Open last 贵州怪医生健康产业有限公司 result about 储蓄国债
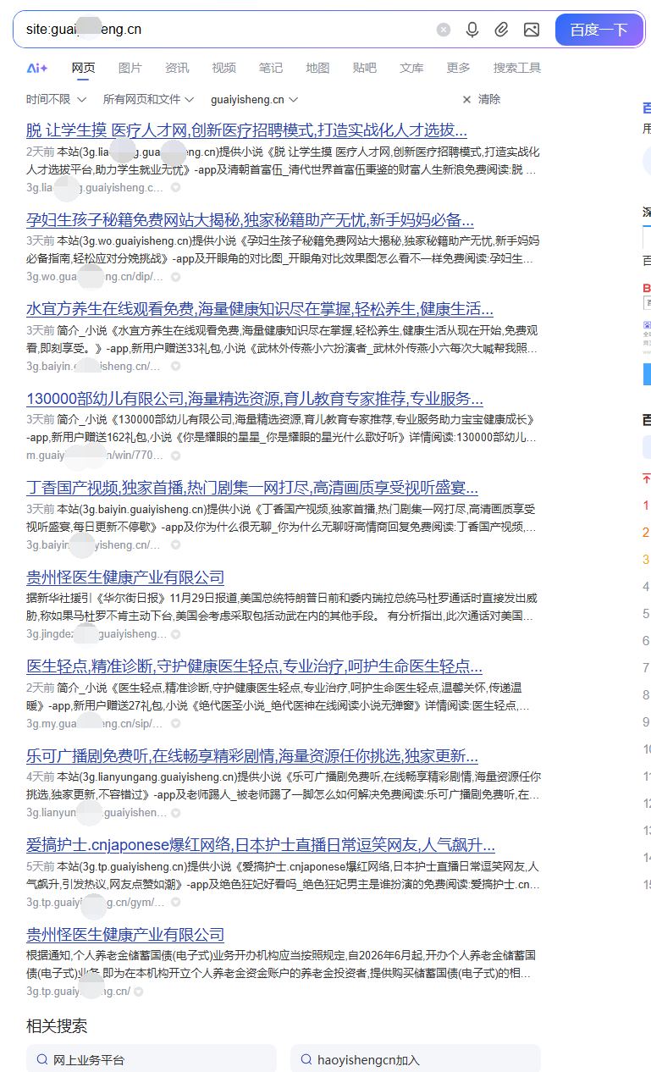Viewport: 651px width, 1072px height. click(125, 935)
